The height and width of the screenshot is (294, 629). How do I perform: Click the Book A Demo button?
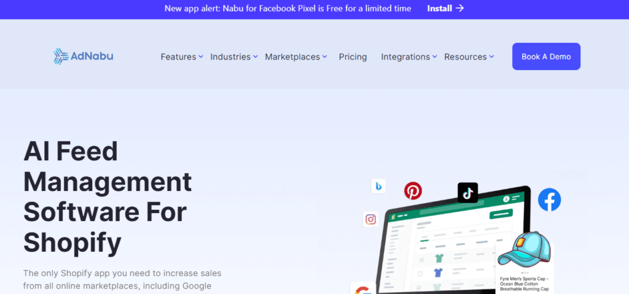coord(546,56)
